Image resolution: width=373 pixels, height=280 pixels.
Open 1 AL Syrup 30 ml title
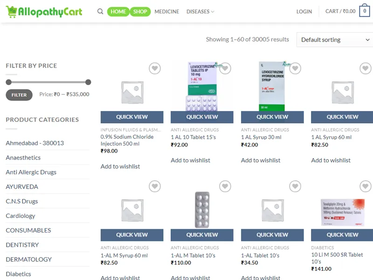[261, 137]
